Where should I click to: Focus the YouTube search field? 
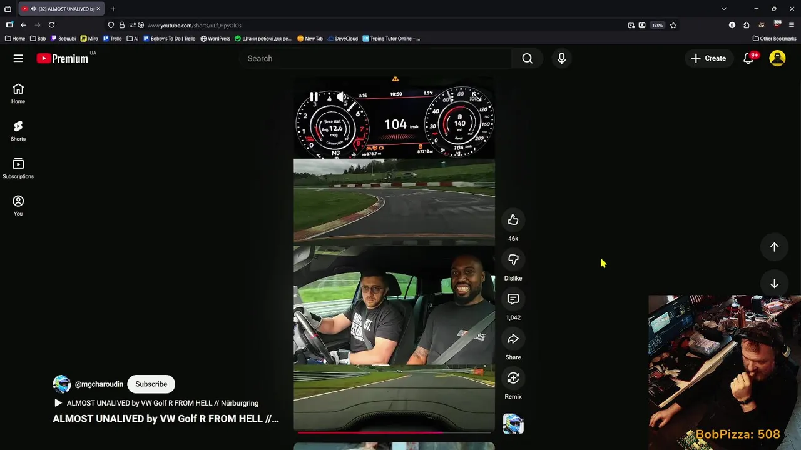coord(375,58)
